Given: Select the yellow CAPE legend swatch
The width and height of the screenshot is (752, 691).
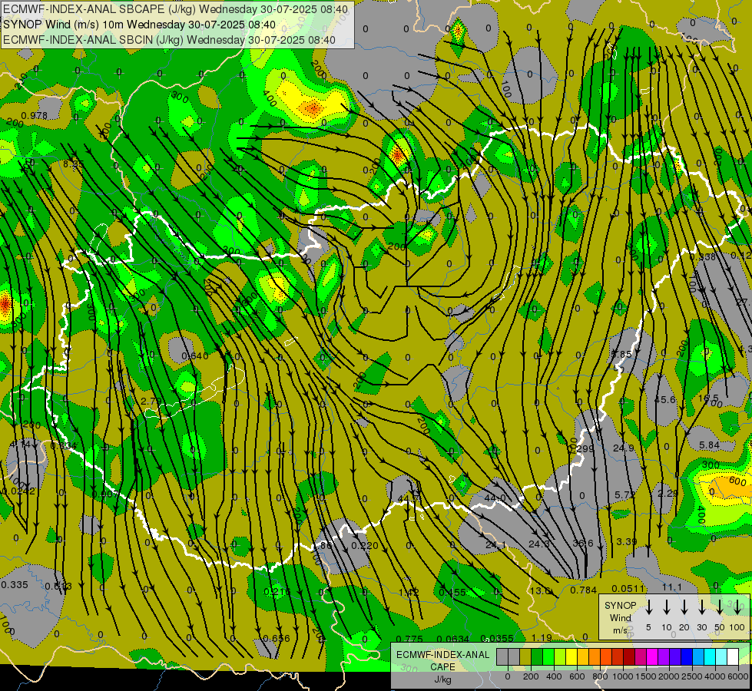Looking at the screenshot, I should click(571, 656).
